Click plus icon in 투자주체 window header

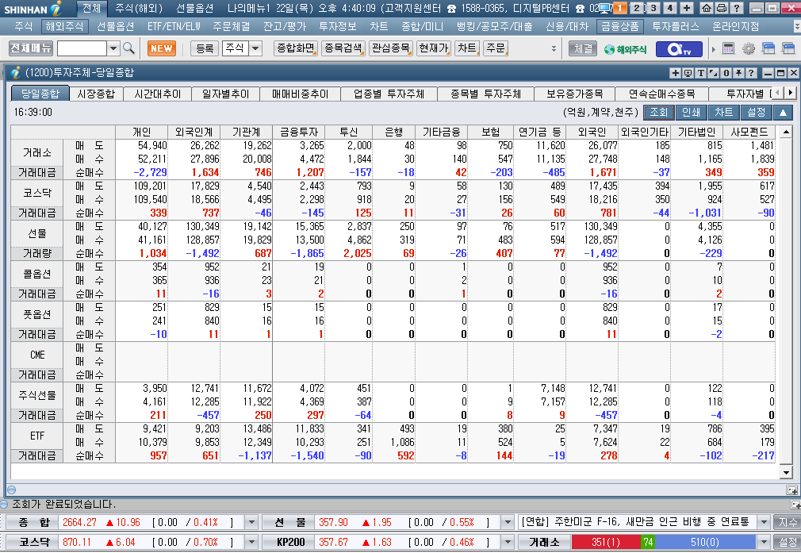pos(676,73)
